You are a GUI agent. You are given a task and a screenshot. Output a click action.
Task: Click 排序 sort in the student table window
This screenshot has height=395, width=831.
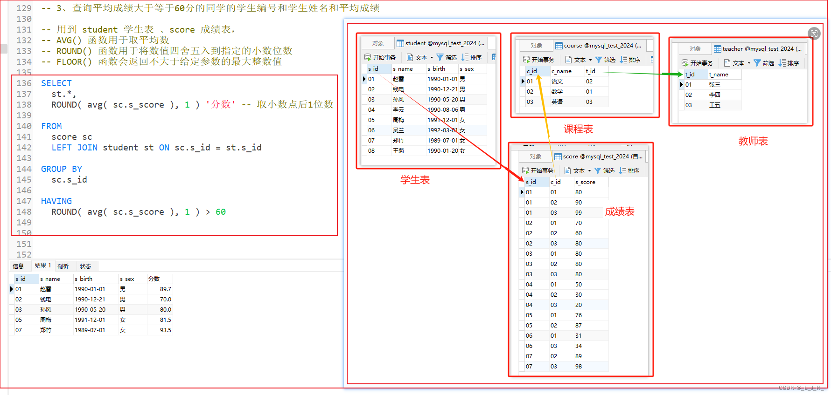coord(471,57)
